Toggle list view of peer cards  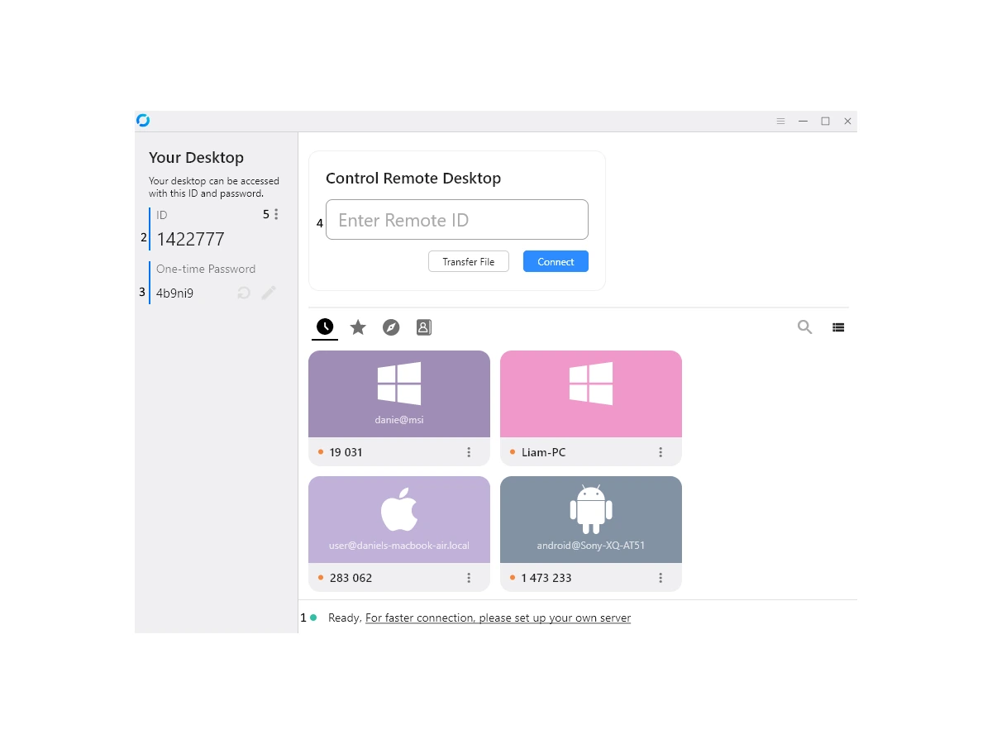838,327
